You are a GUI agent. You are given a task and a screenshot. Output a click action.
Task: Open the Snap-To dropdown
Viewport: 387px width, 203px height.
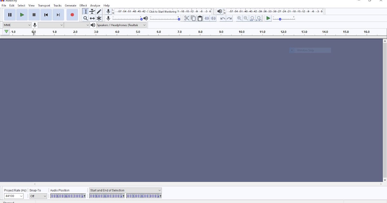[x=38, y=196]
